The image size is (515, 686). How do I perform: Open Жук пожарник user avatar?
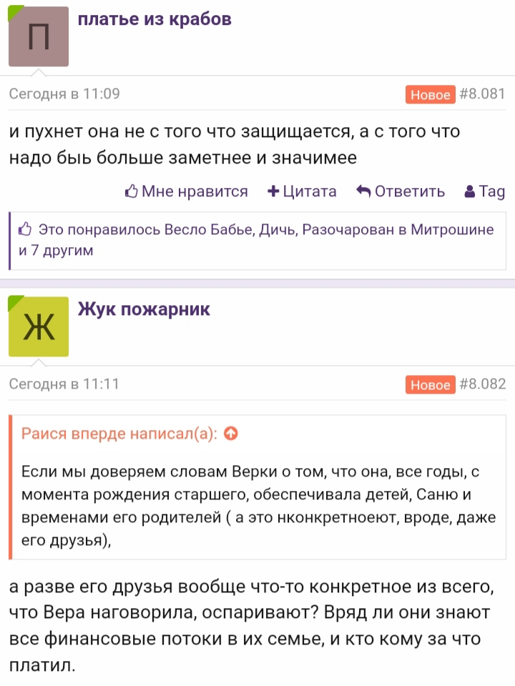coord(39,327)
